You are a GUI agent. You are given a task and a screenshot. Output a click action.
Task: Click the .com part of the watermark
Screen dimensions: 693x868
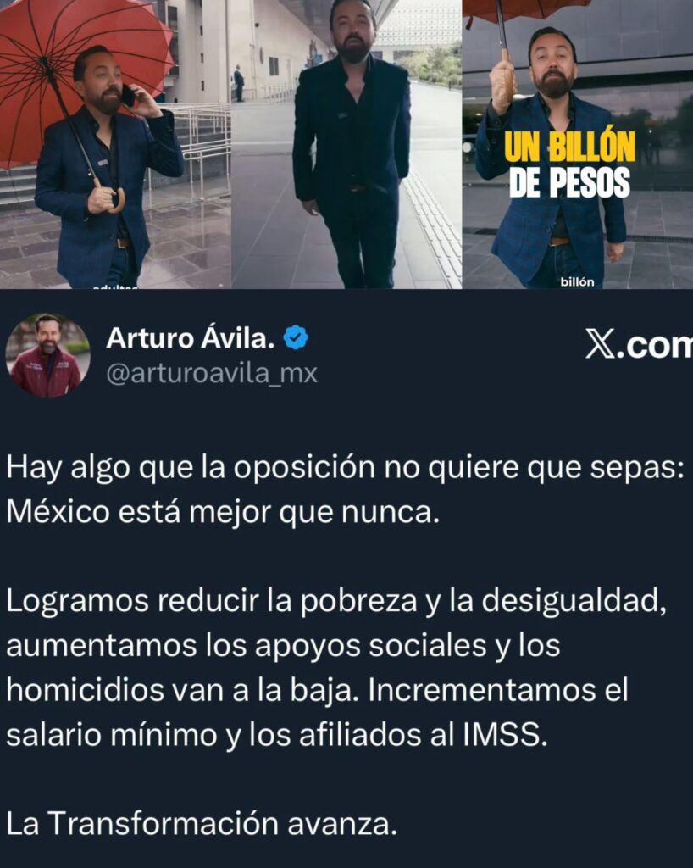[654, 346]
